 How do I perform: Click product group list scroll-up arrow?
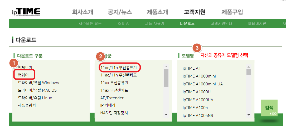coord(166,66)
